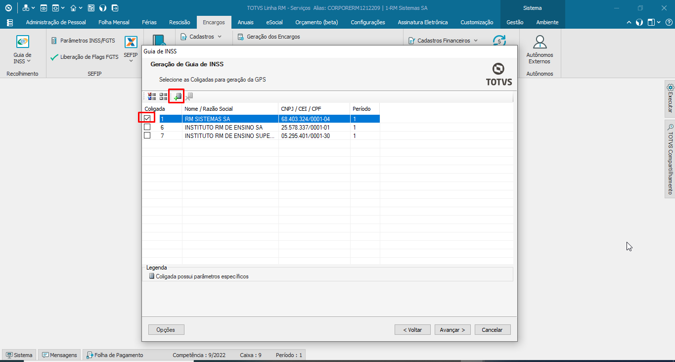
Task: Collapse the ribbon with the up chevron
Action: click(629, 22)
